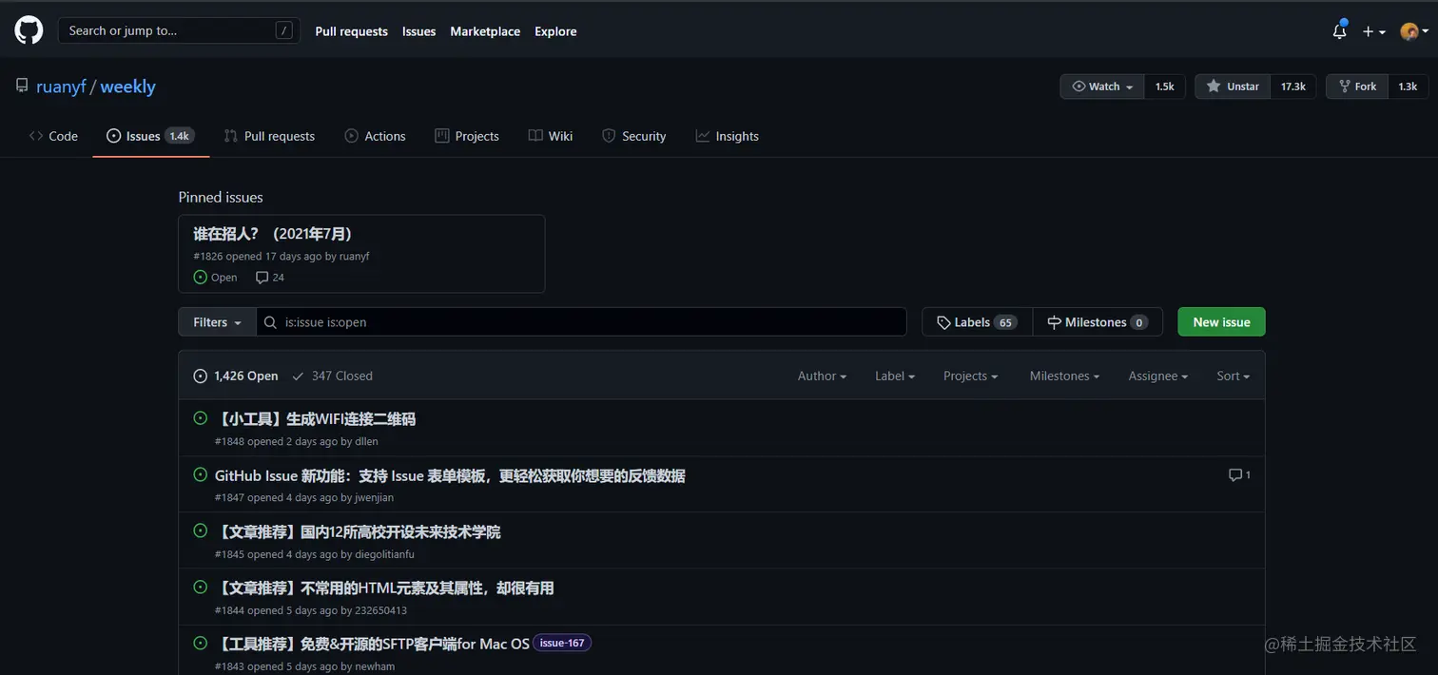The height and width of the screenshot is (675, 1438).
Task: Click author jwenjian on issue #1847
Action: pyautogui.click(x=375, y=497)
